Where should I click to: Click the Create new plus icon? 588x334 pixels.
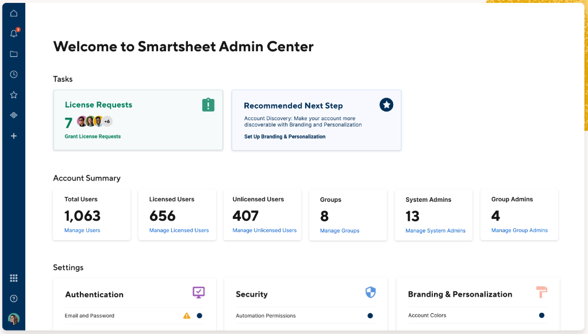pos(14,136)
